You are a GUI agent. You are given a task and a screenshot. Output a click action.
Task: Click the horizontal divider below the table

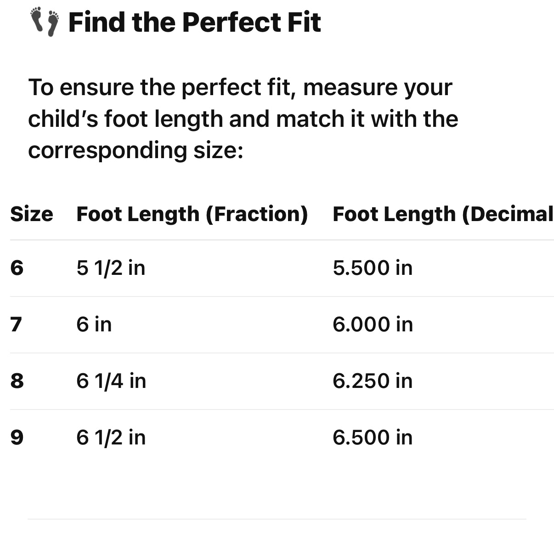pos(277,519)
